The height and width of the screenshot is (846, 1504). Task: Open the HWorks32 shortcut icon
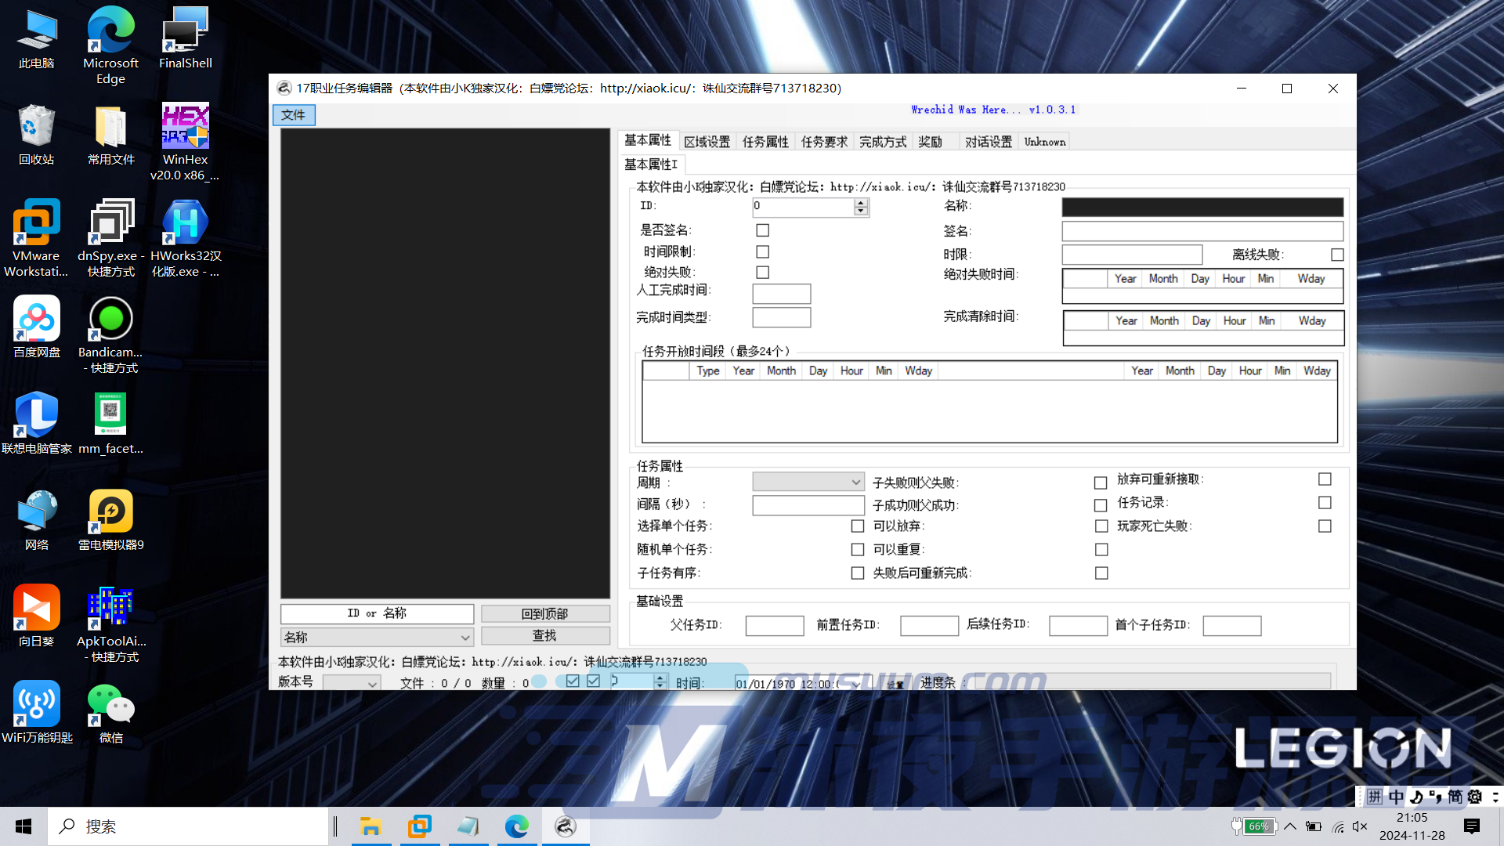click(x=185, y=222)
